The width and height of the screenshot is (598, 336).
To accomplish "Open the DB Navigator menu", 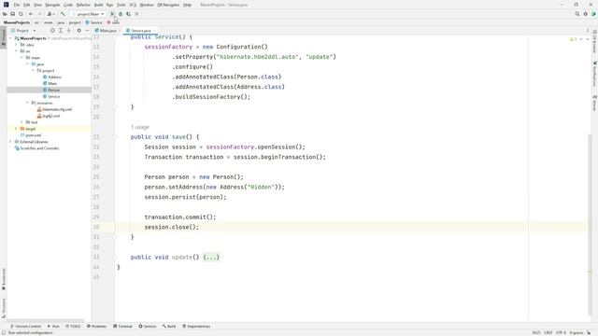I will pos(168,5).
